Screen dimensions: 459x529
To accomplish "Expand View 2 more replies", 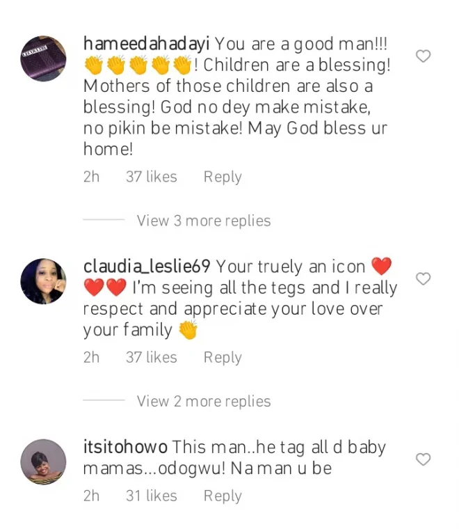I will point(203,401).
